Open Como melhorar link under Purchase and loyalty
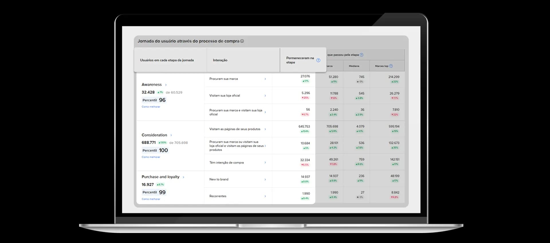Viewport: 550px width, 243px height. click(151, 199)
